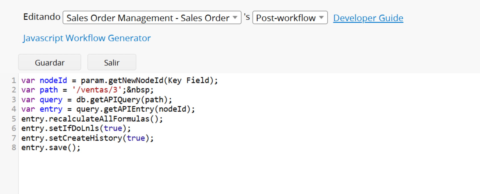Open Javascript Workflow Generator link
The width and height of the screenshot is (480, 194).
click(x=87, y=38)
